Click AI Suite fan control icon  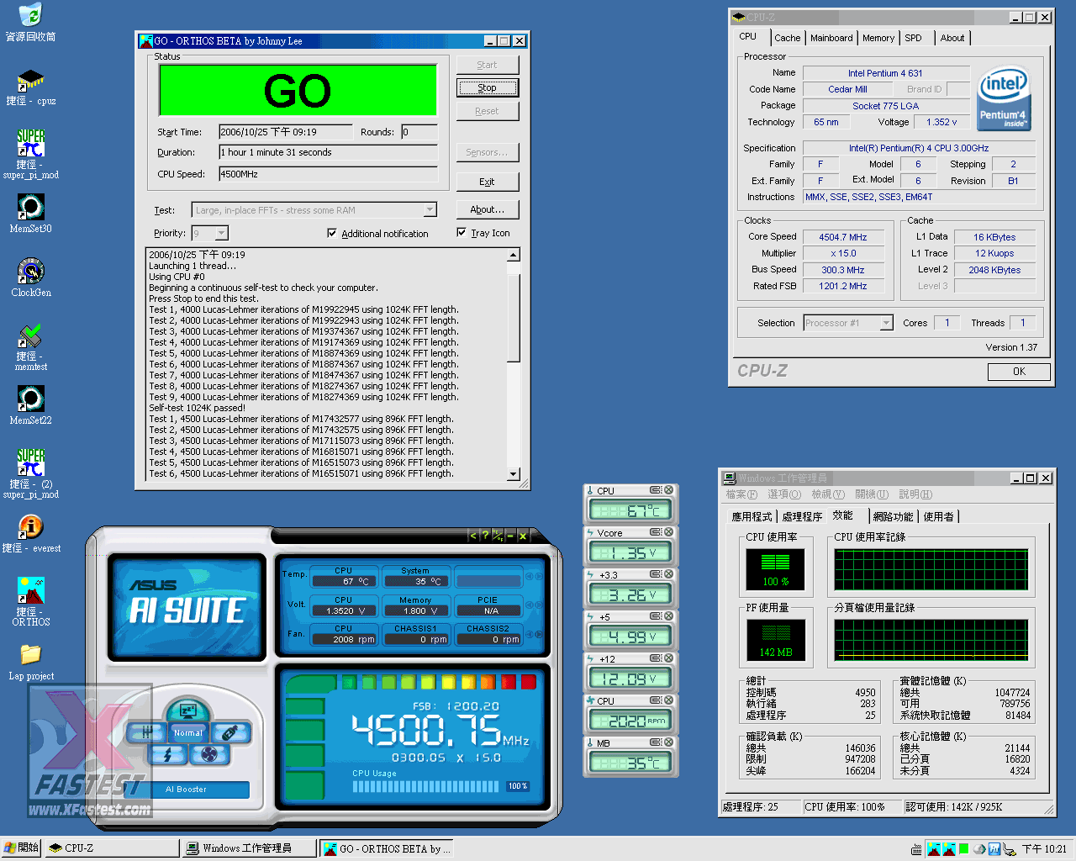pos(209,754)
